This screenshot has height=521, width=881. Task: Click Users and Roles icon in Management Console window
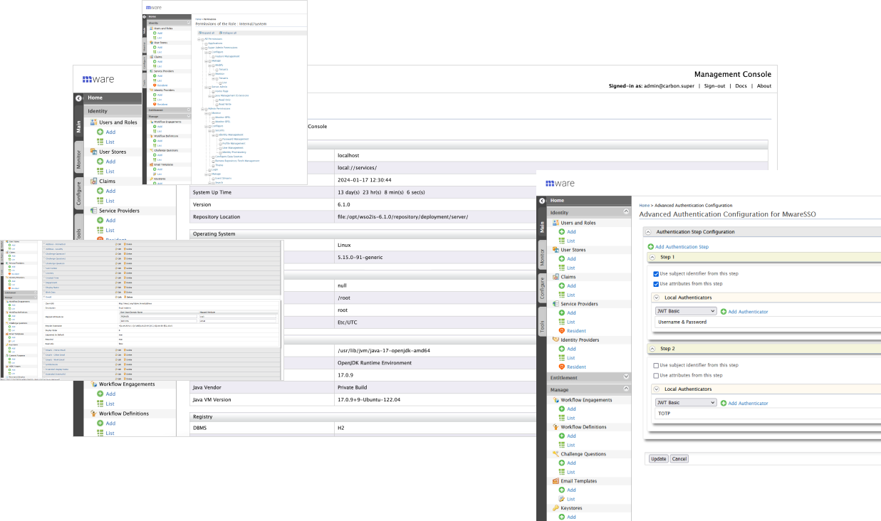tap(93, 122)
